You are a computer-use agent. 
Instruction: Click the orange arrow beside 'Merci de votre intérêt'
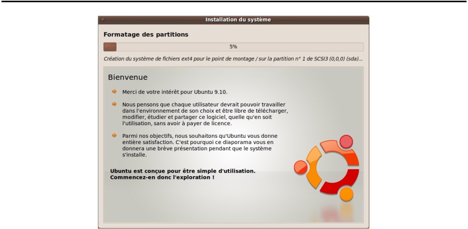[x=114, y=92]
